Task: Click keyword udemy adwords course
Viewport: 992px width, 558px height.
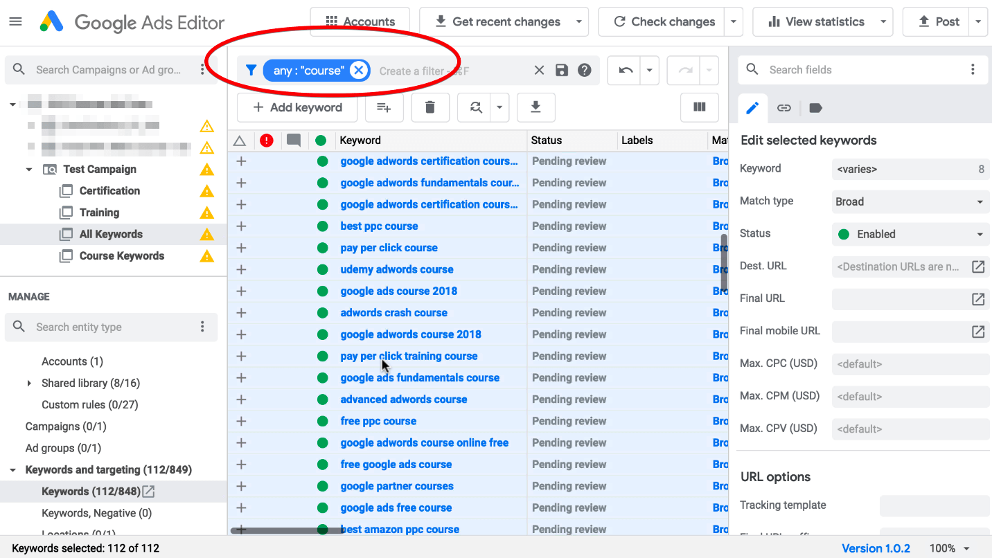Action: click(397, 269)
